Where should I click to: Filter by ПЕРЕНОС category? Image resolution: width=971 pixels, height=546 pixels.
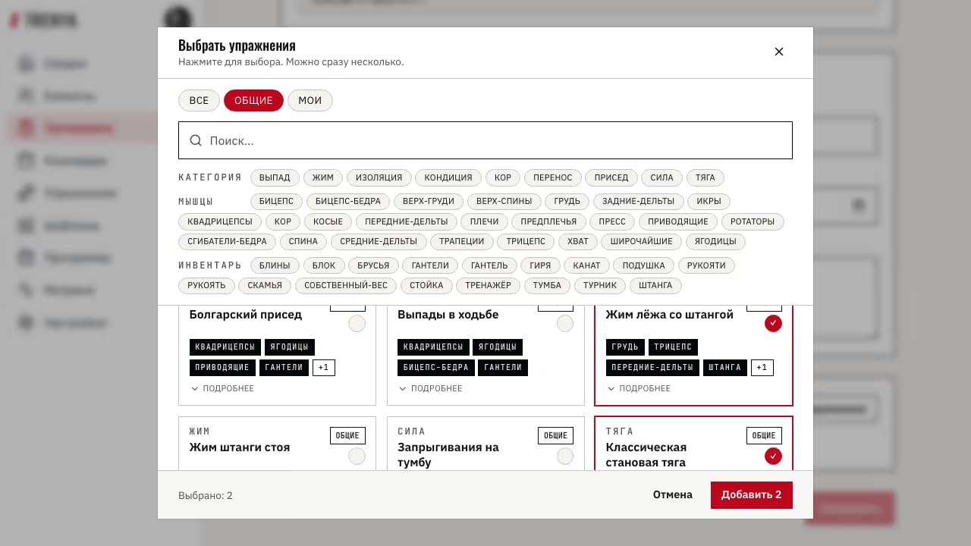tap(553, 177)
